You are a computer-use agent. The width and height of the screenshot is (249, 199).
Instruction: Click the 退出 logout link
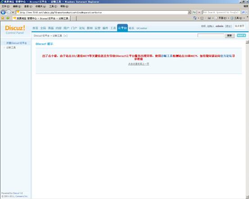[x=228, y=26]
